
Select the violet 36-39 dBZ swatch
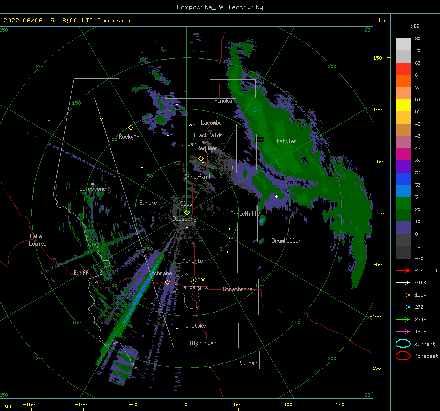[x=403, y=167]
